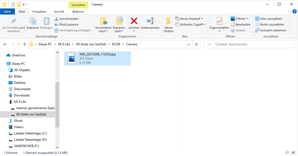Copy path with Pfad kopieren
Image resolution: width=298 pixels, height=156 pixels.
66,25
